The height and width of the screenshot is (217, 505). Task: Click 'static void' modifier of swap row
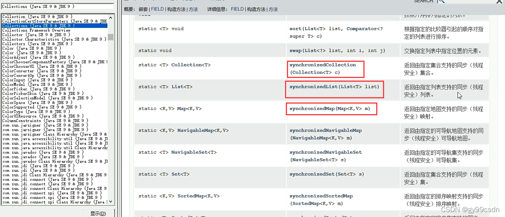click(155, 50)
